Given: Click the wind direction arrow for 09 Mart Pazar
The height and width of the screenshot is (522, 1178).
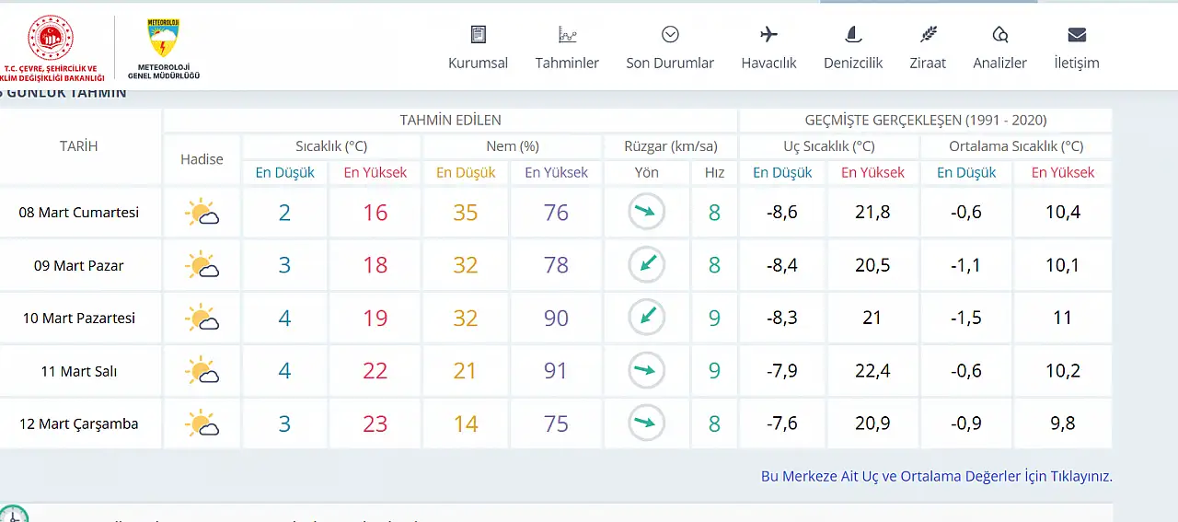Looking at the screenshot, I should (646, 265).
